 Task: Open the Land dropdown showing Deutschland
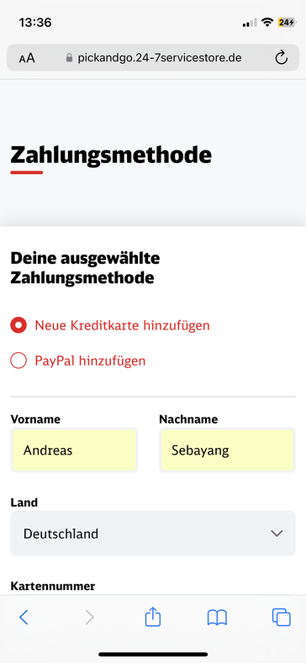tap(153, 534)
